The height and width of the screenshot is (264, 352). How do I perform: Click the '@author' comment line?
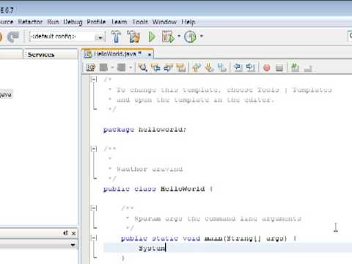pos(146,169)
